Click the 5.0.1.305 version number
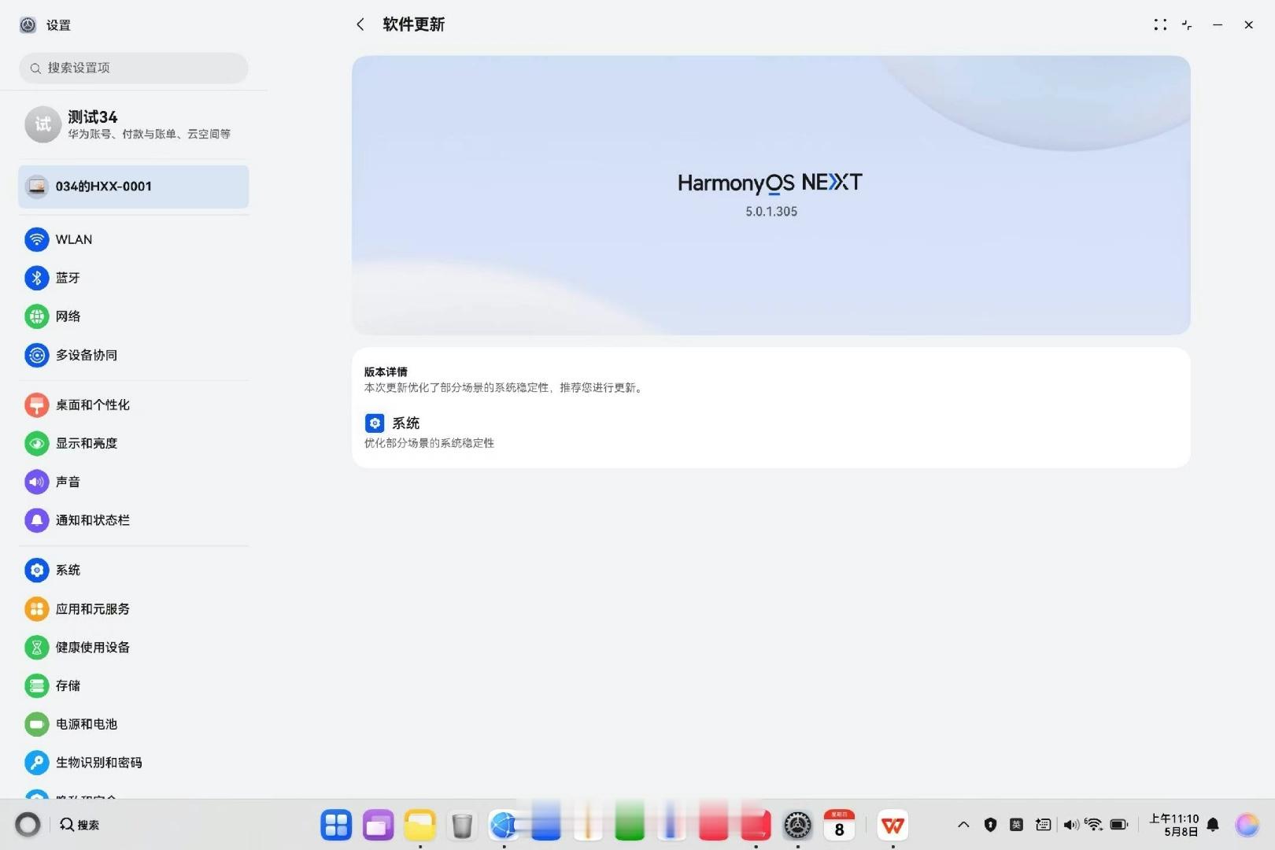The width and height of the screenshot is (1275, 850). point(771,212)
